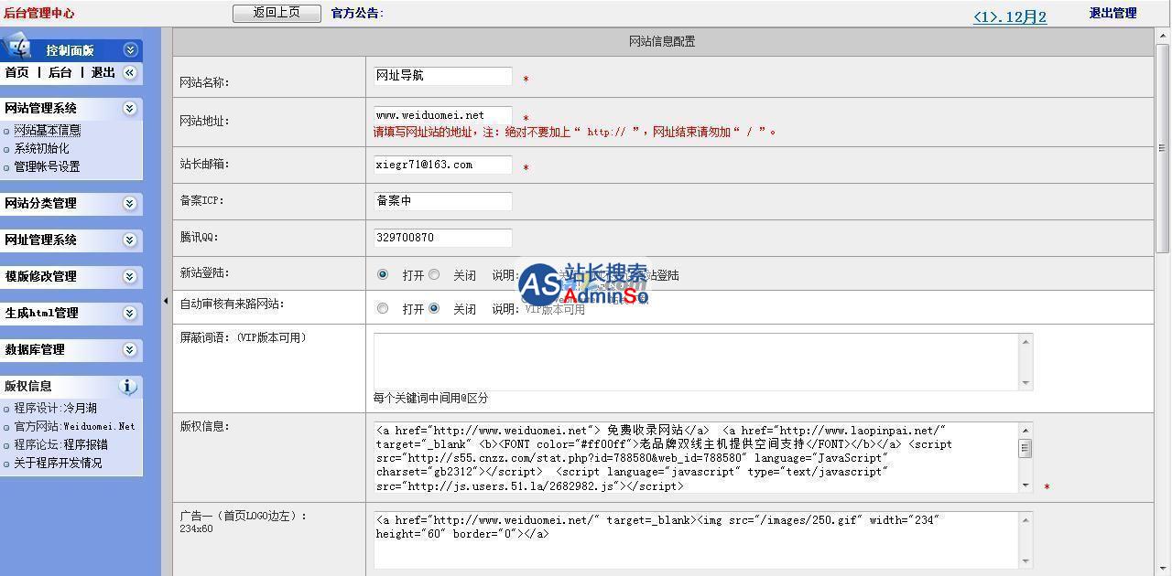The image size is (1172, 576).
Task: Open the <1>.12月2 announcement link
Action: pos(1010,16)
